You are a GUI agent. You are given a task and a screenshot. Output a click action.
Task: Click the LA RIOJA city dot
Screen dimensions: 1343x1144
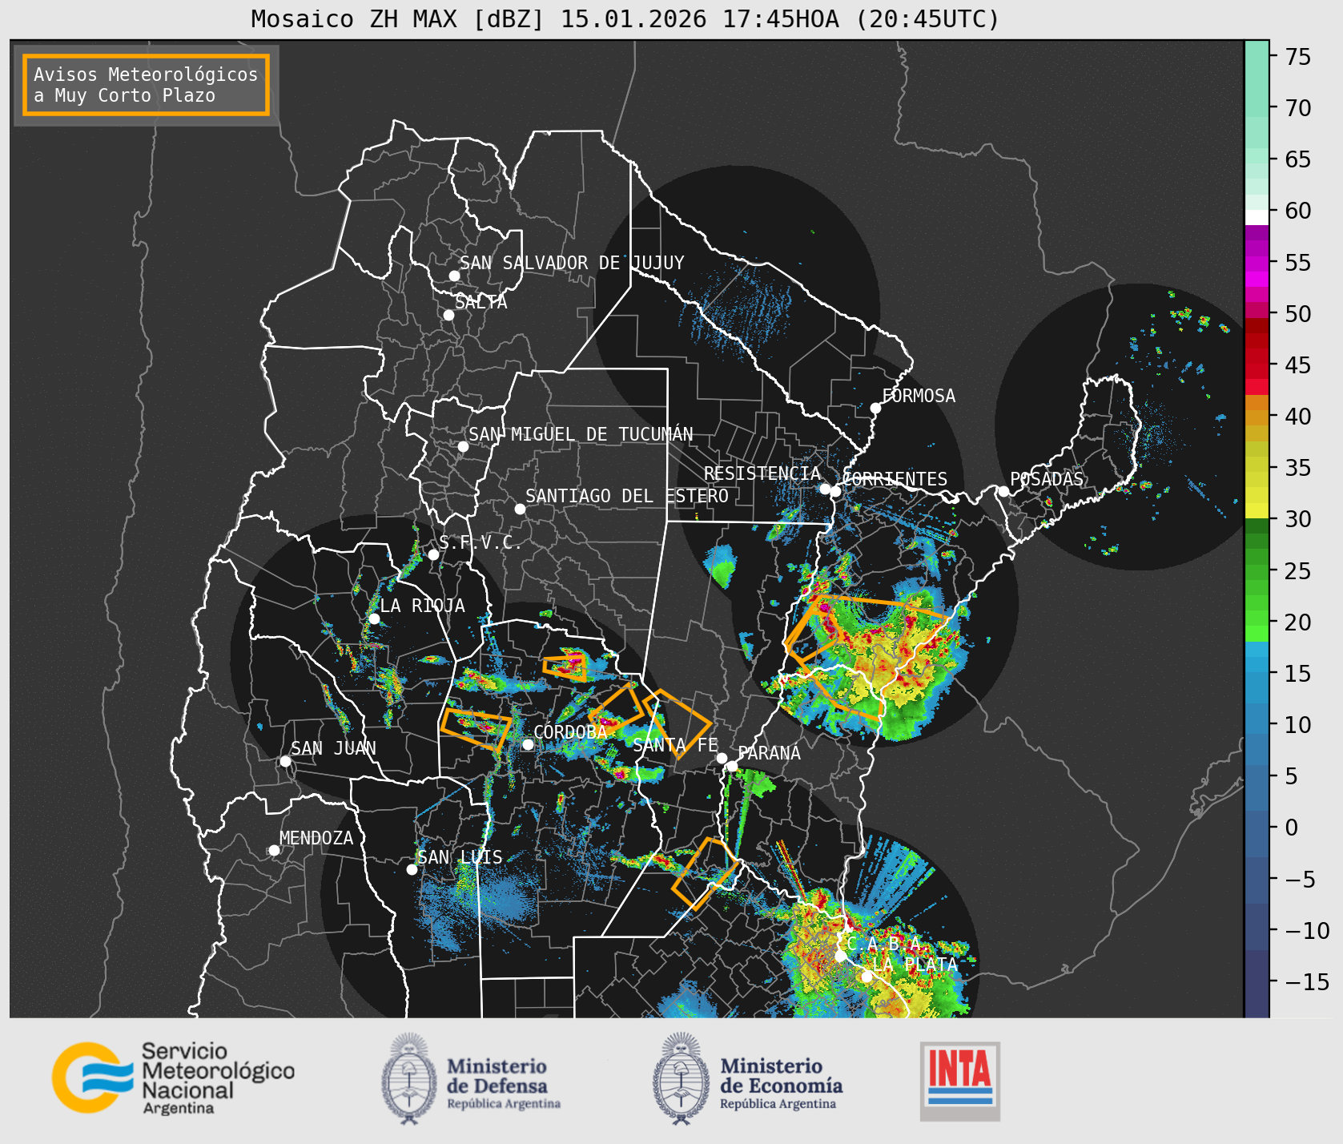tap(374, 618)
